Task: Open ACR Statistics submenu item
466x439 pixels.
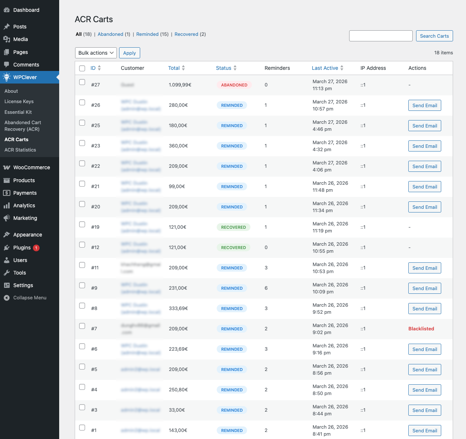Action: coord(20,150)
